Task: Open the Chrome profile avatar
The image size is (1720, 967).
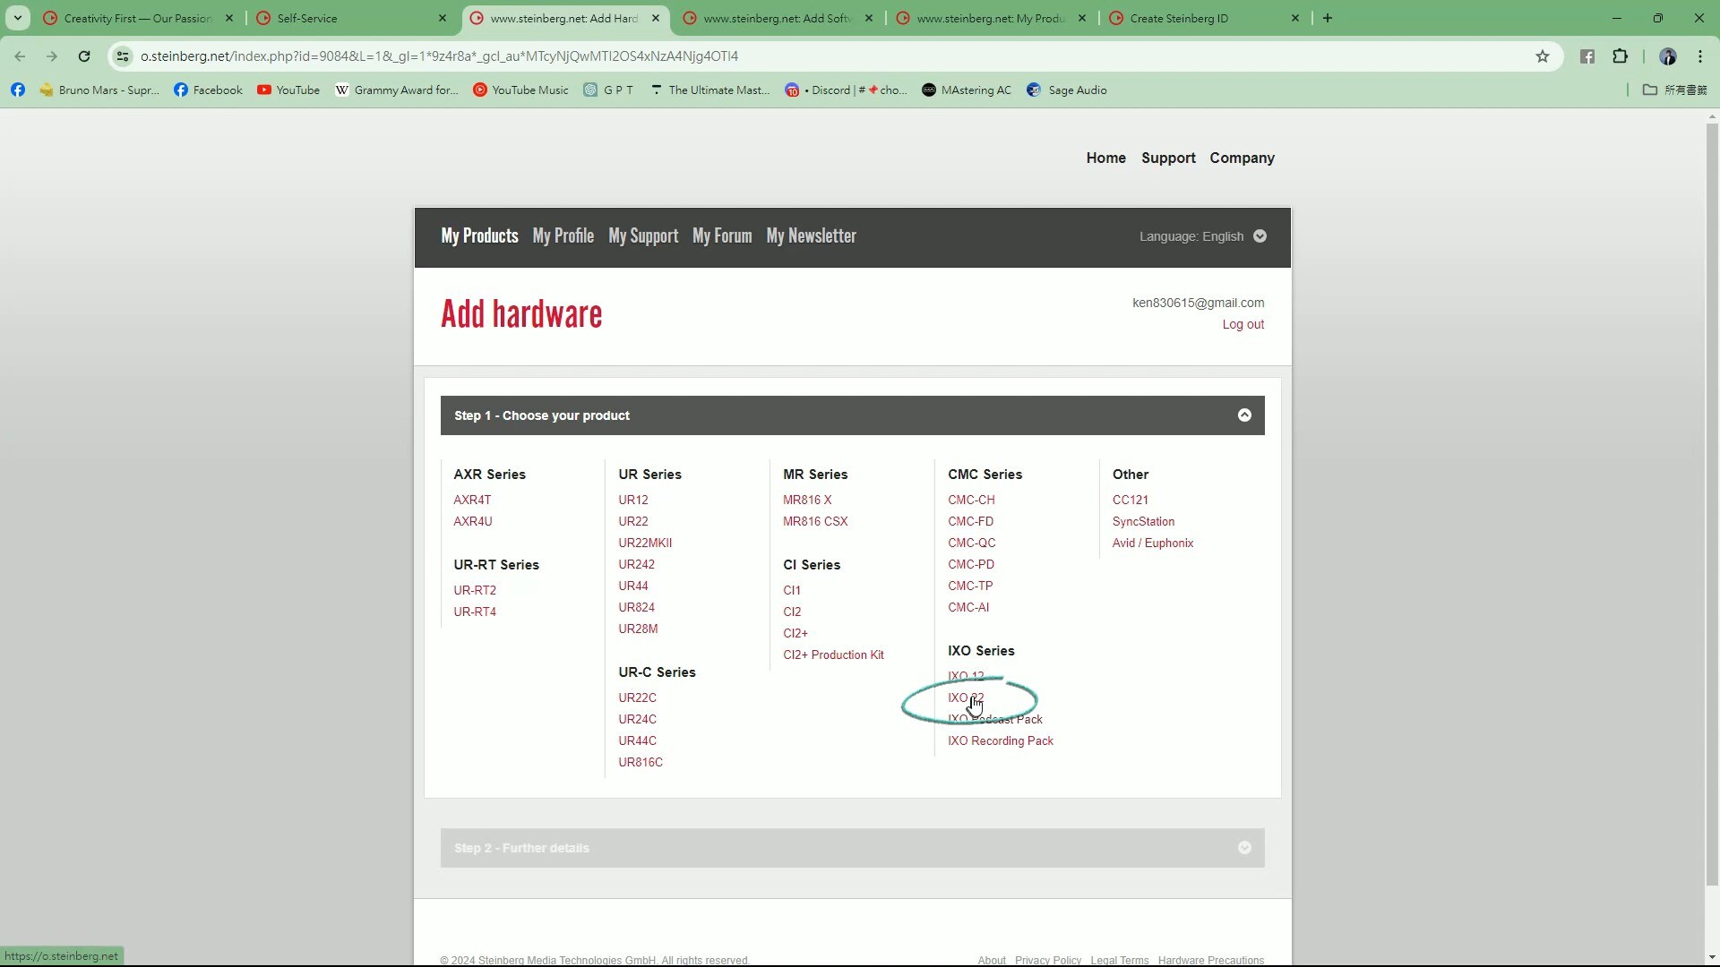Action: pyautogui.click(x=1667, y=56)
